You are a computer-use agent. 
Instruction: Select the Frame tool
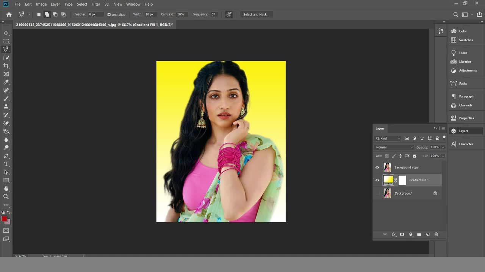[x=6, y=74]
